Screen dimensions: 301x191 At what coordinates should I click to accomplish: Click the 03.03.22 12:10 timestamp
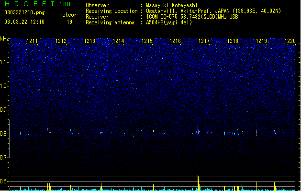(24, 22)
